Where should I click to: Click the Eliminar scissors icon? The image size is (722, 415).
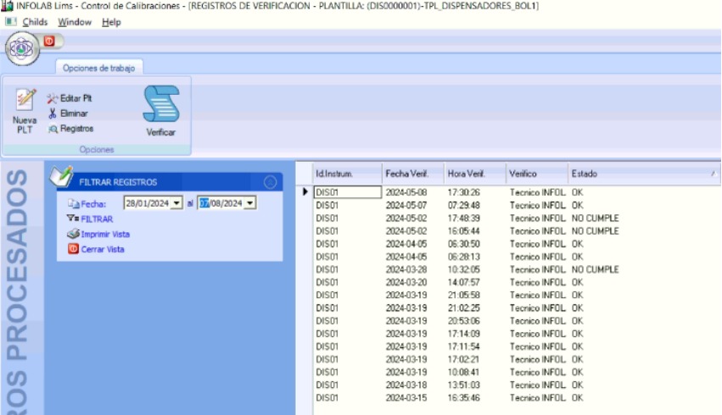52,113
